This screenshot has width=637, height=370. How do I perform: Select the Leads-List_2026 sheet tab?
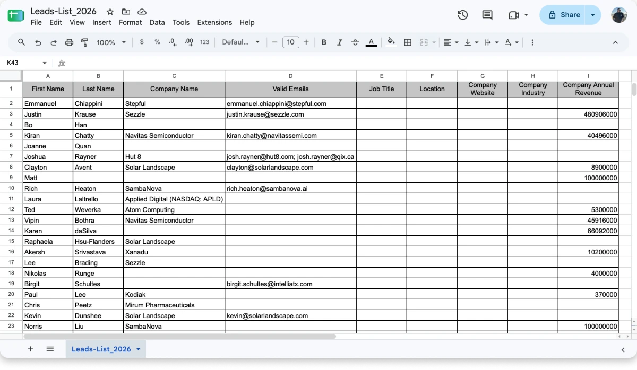coord(105,349)
